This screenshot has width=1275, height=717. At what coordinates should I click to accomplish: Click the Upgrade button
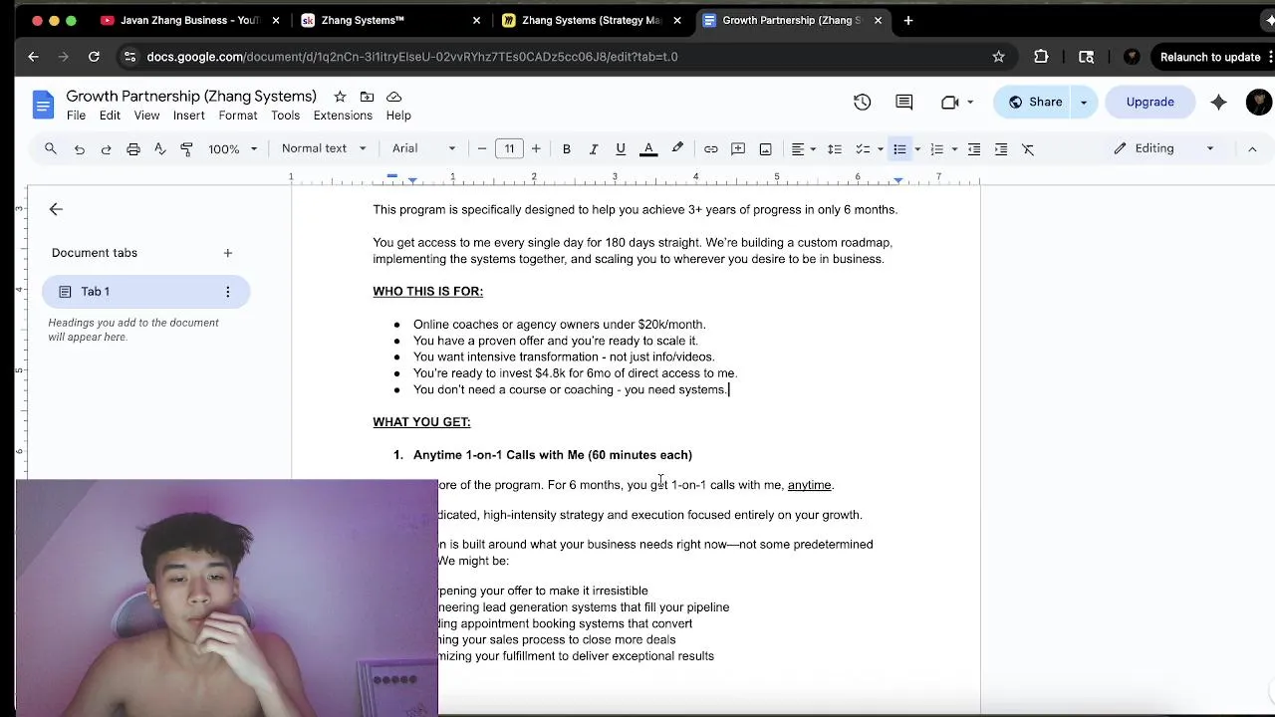click(1149, 102)
